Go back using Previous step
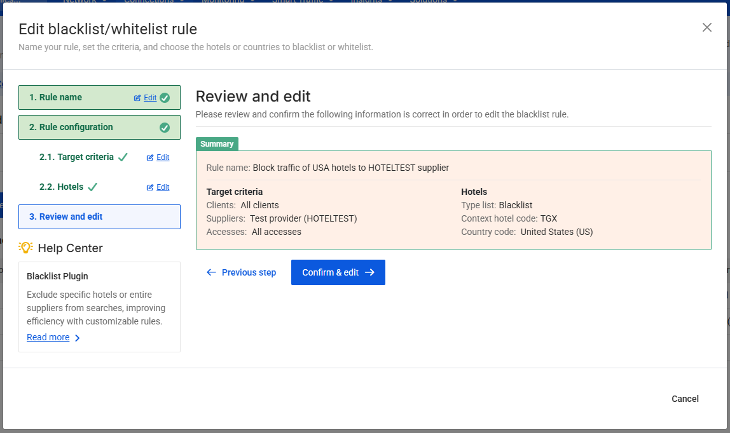The width and height of the screenshot is (730, 433). 242,272
